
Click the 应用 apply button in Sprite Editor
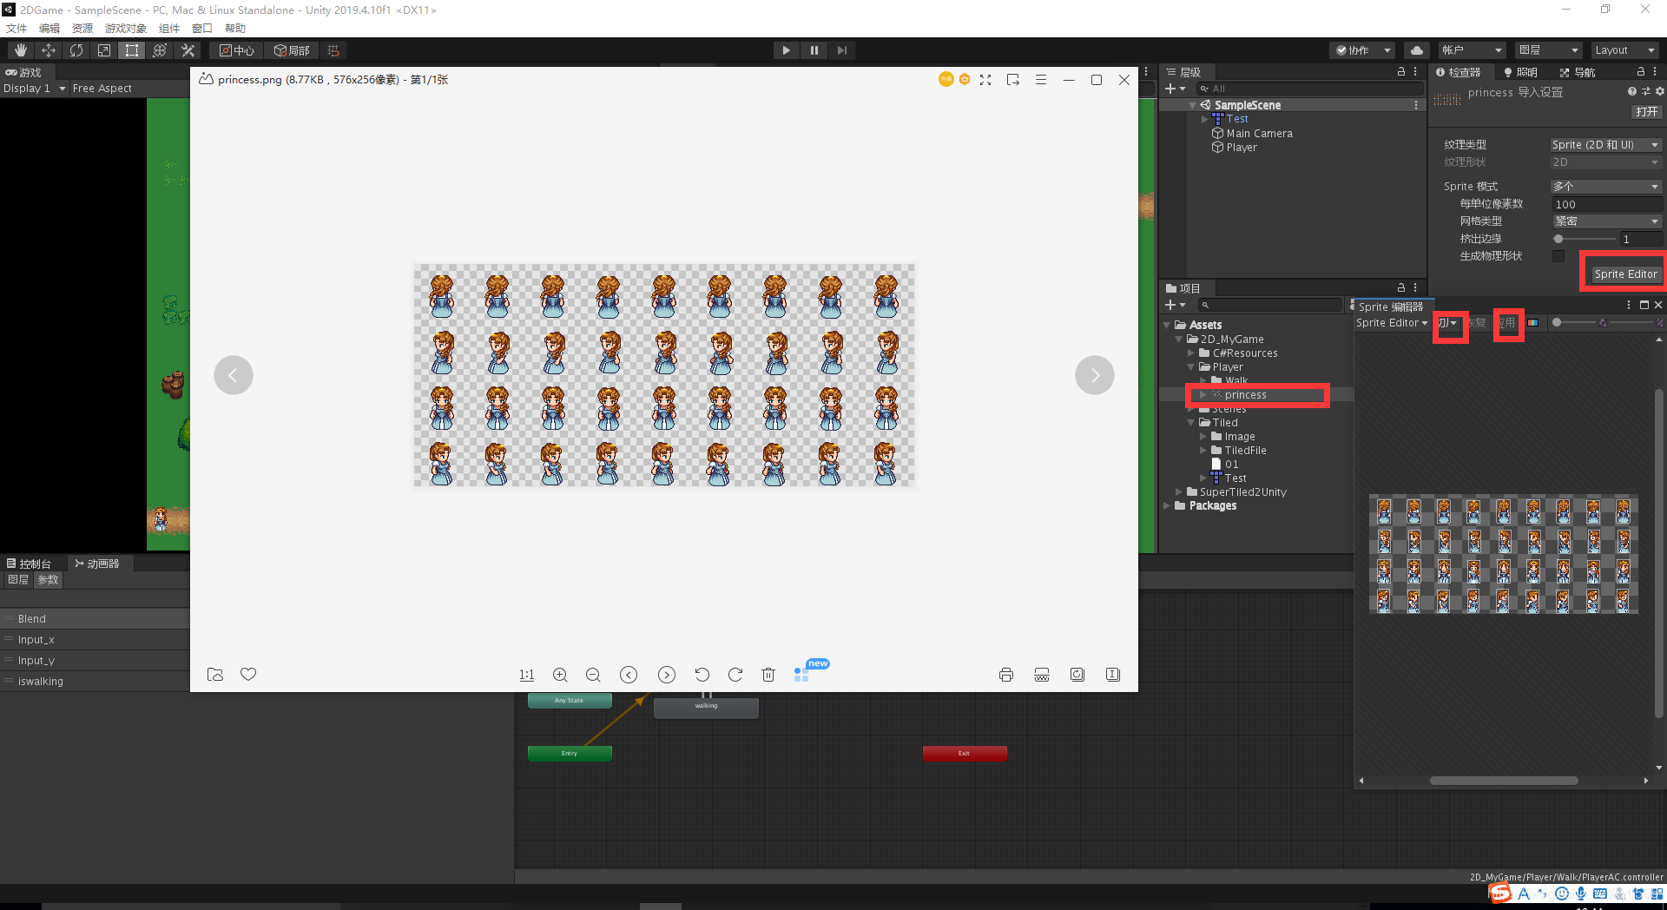click(1507, 323)
